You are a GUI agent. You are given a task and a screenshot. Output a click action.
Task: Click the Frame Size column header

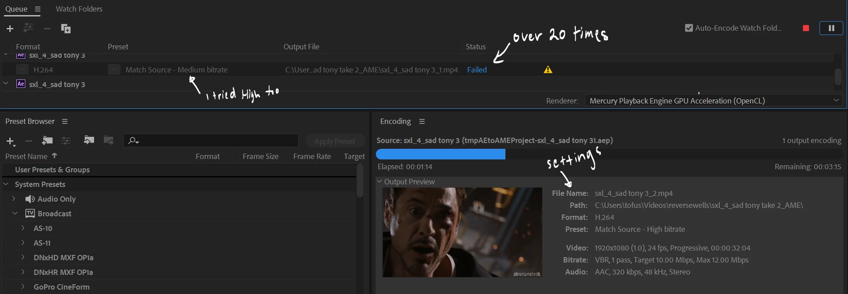[260, 156]
